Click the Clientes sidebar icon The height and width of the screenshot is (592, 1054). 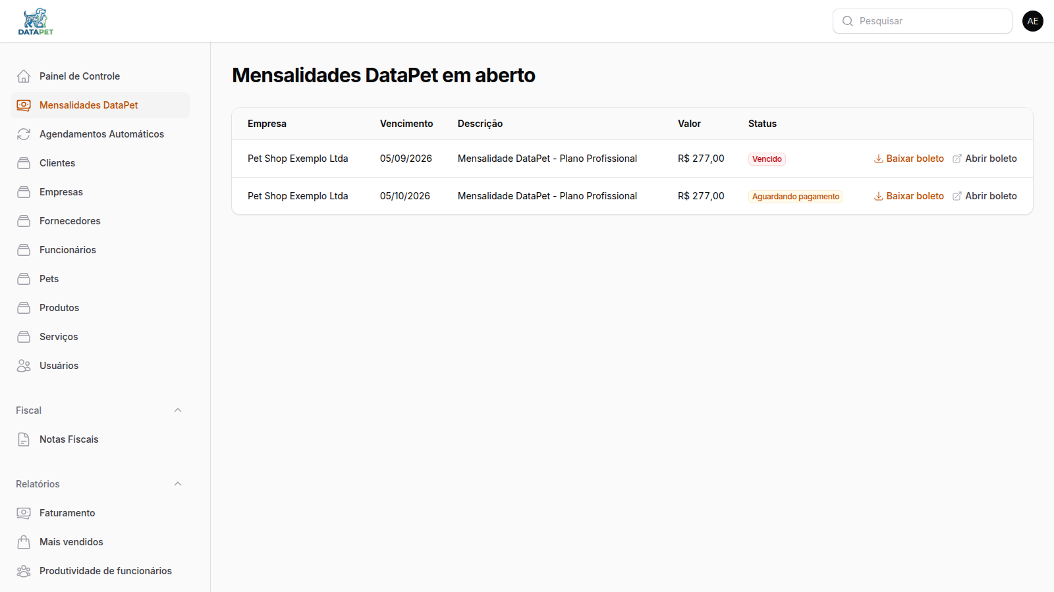click(24, 163)
